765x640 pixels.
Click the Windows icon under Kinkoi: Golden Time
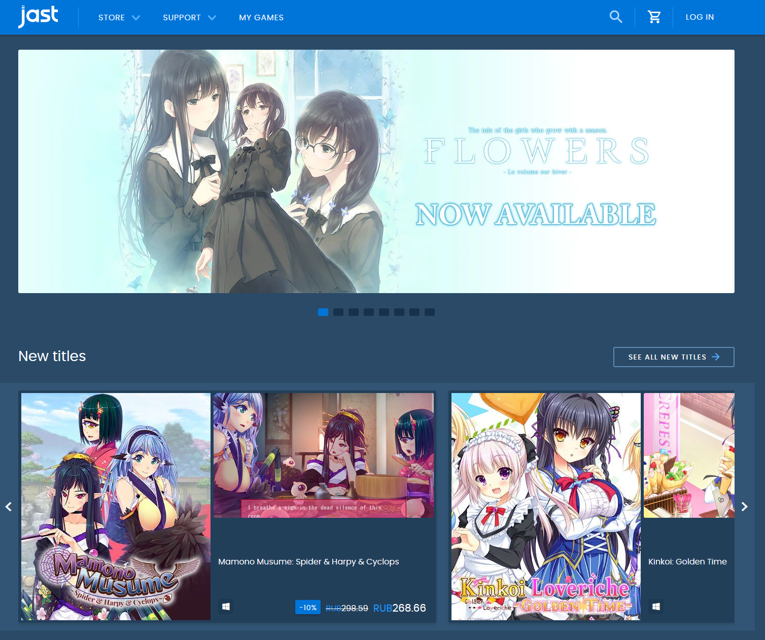[656, 607]
